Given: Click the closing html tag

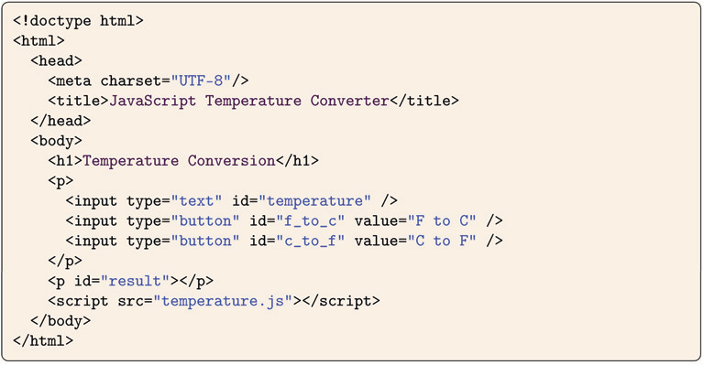Looking at the screenshot, I should (43, 341).
